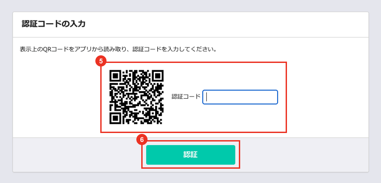The width and height of the screenshot is (381, 183).
Task: Click the gray footer bar beside the 認証 button
Action: click(x=304, y=155)
